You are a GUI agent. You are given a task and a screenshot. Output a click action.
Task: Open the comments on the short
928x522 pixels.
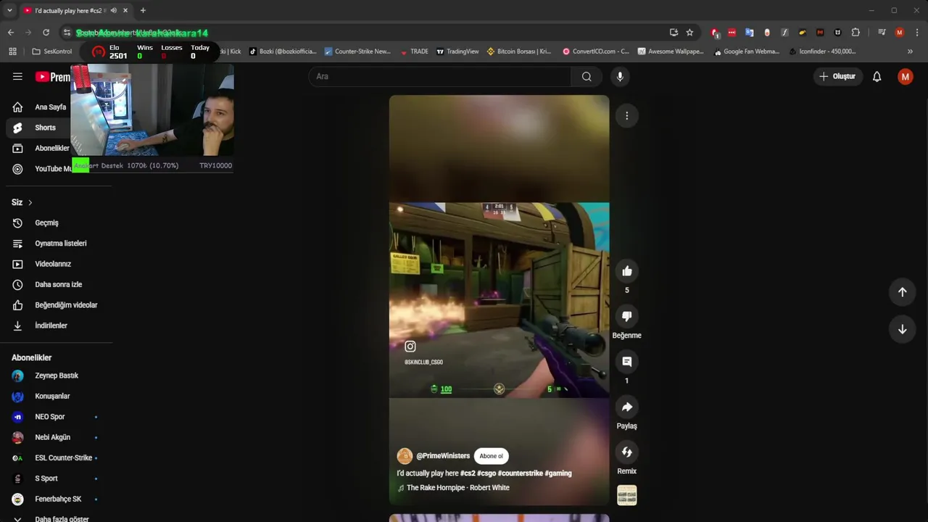point(627,362)
